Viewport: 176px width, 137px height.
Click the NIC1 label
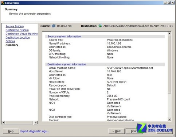tap(52, 103)
